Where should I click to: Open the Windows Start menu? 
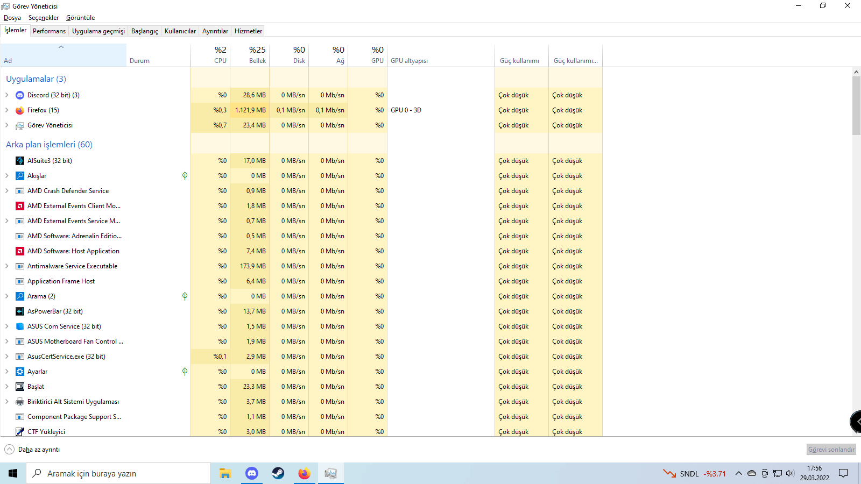[13, 473]
